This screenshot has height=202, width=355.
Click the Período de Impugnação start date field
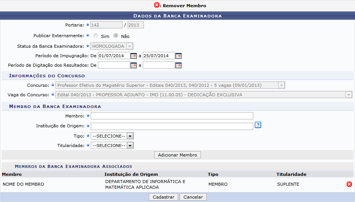114,56
